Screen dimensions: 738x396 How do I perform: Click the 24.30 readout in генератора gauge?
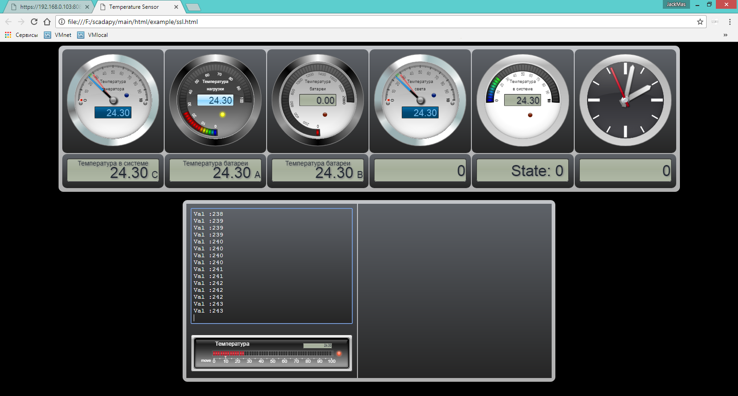tap(113, 112)
